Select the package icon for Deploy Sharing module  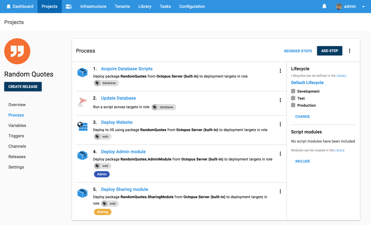coord(82,193)
